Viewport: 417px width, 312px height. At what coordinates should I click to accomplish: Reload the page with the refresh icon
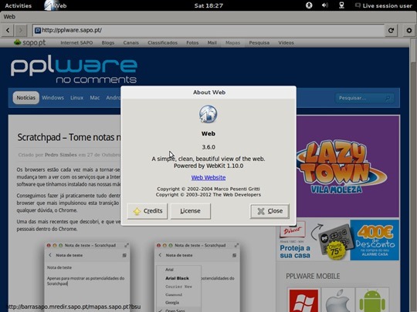click(x=391, y=30)
